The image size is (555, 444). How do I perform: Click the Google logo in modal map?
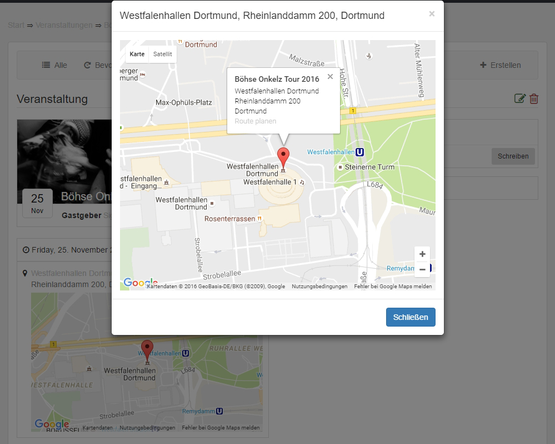click(x=141, y=283)
